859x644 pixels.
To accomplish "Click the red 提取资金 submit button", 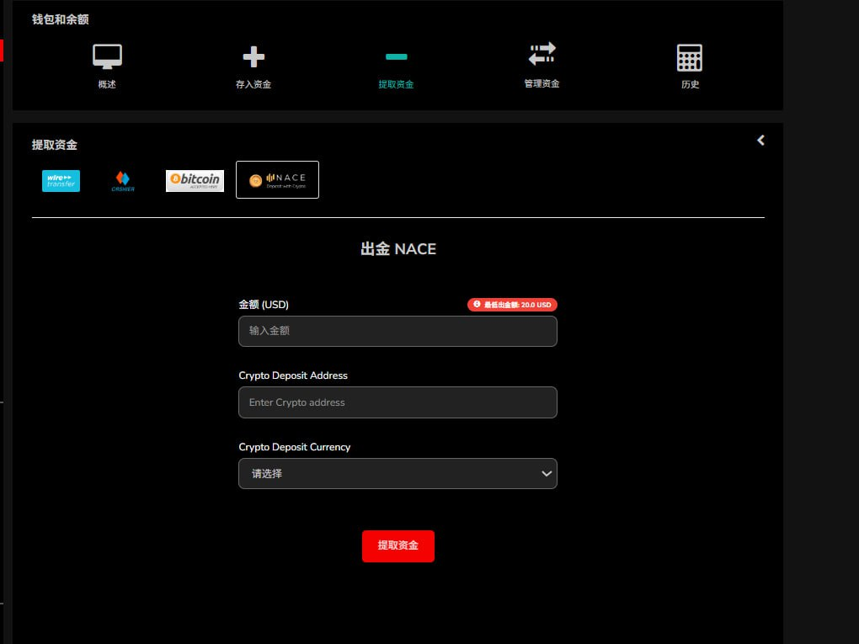I will coord(398,546).
